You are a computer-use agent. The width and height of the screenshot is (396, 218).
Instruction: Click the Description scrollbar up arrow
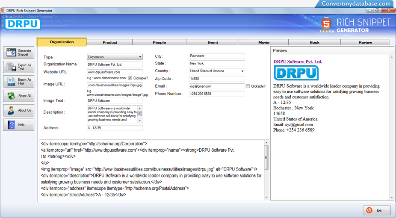(140, 108)
